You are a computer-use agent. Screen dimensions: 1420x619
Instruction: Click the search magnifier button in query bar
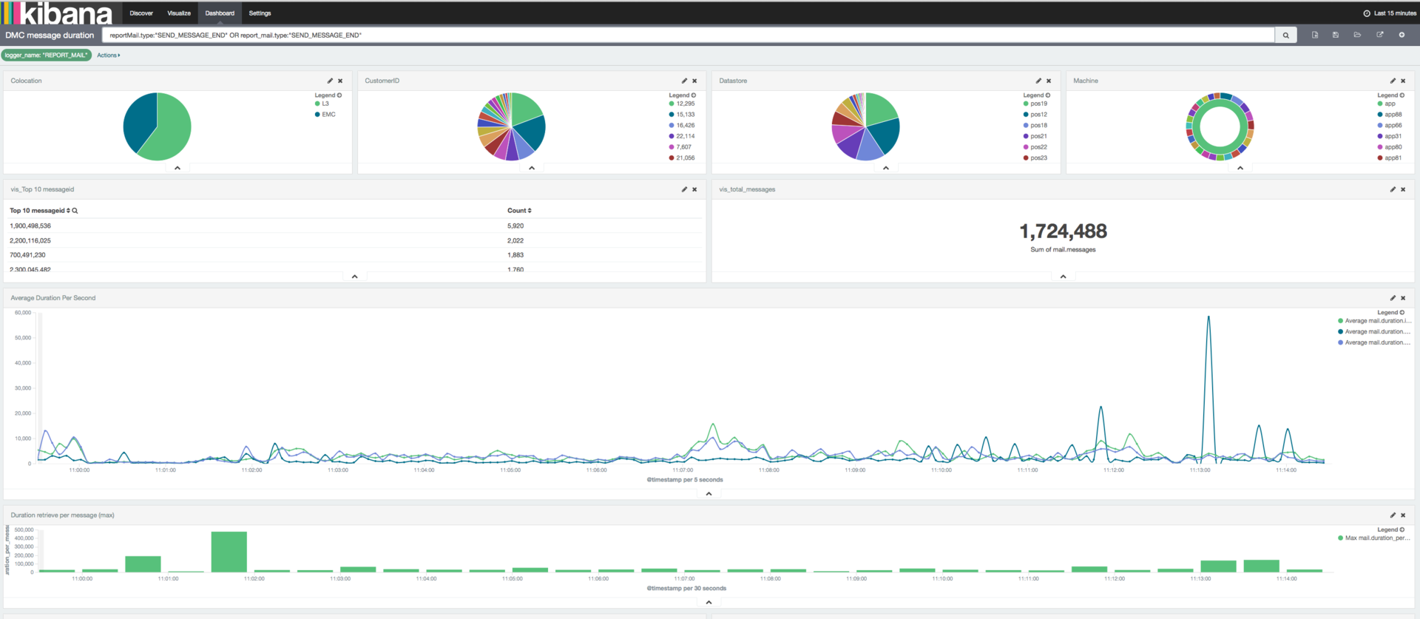[x=1285, y=35]
